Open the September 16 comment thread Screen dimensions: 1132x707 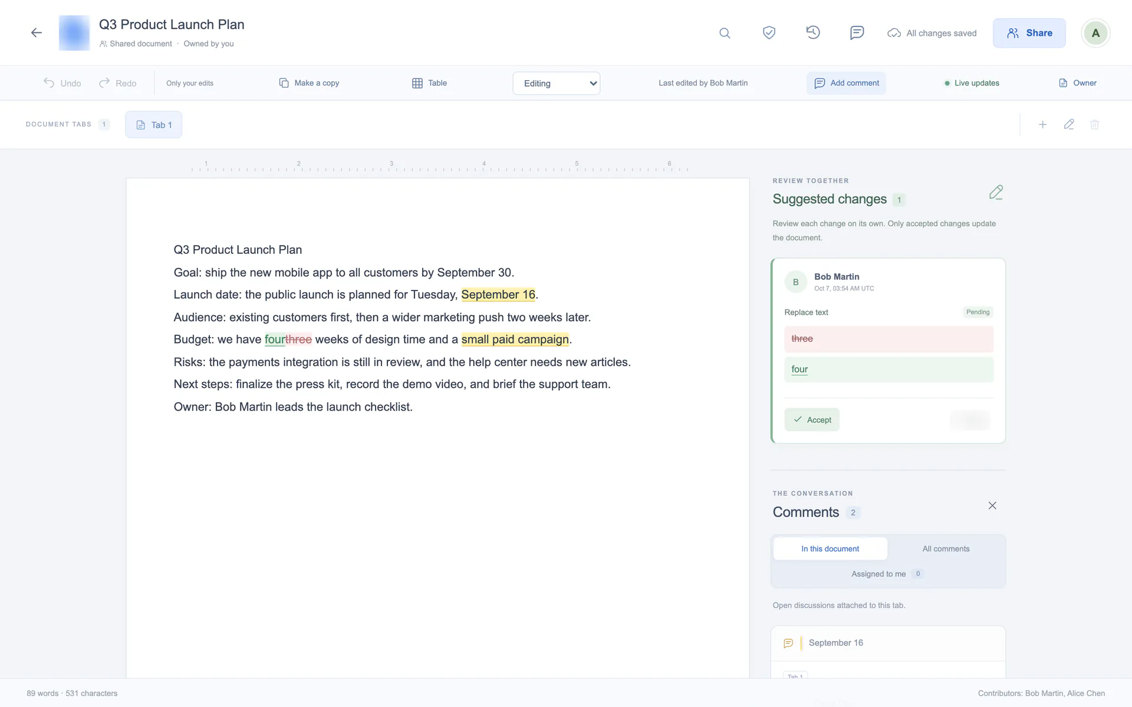coord(888,643)
